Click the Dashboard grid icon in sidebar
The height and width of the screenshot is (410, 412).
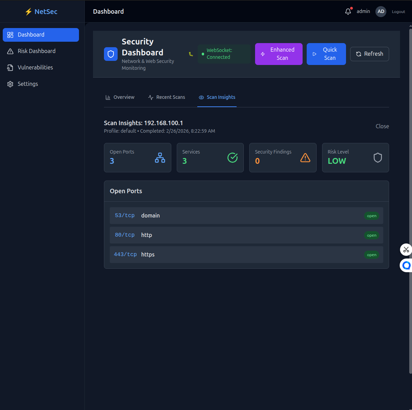[x=10, y=35]
